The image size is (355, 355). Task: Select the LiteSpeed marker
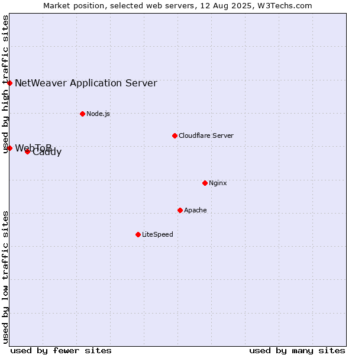tap(138, 234)
